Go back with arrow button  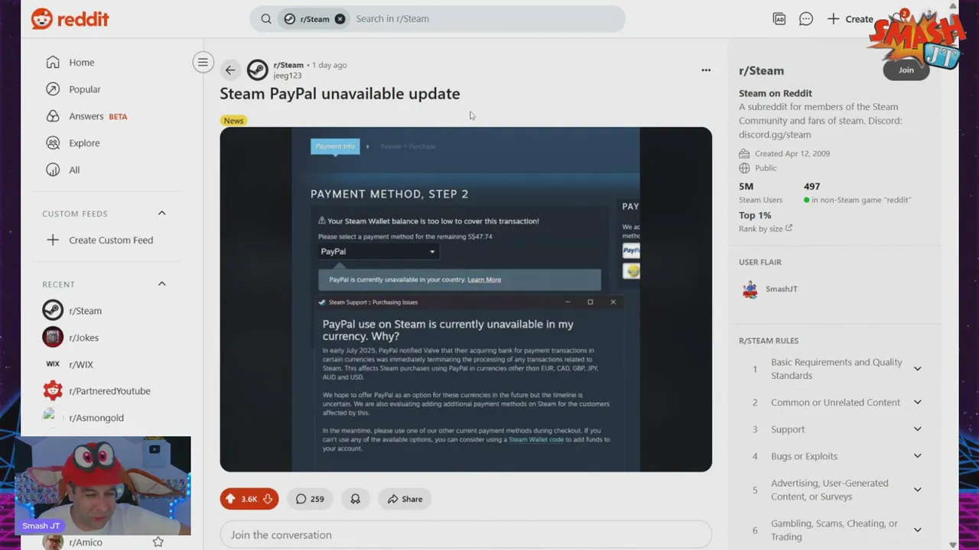click(230, 70)
